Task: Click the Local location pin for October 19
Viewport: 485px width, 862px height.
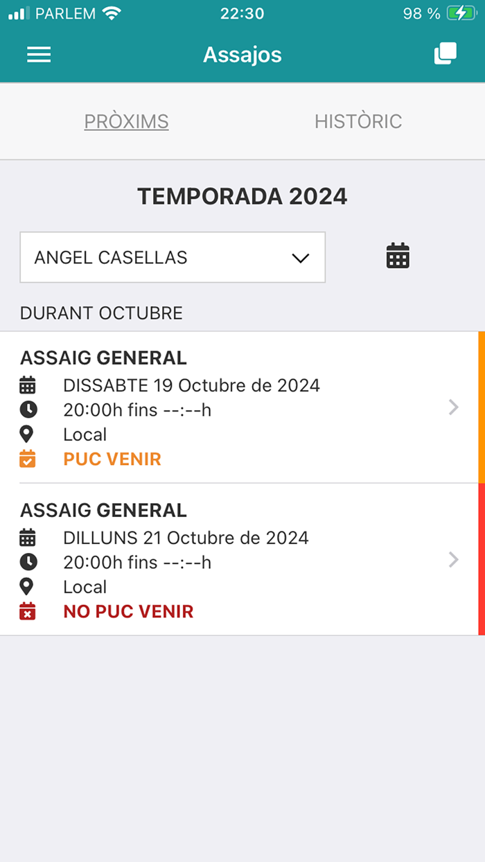Action: pyautogui.click(x=28, y=434)
